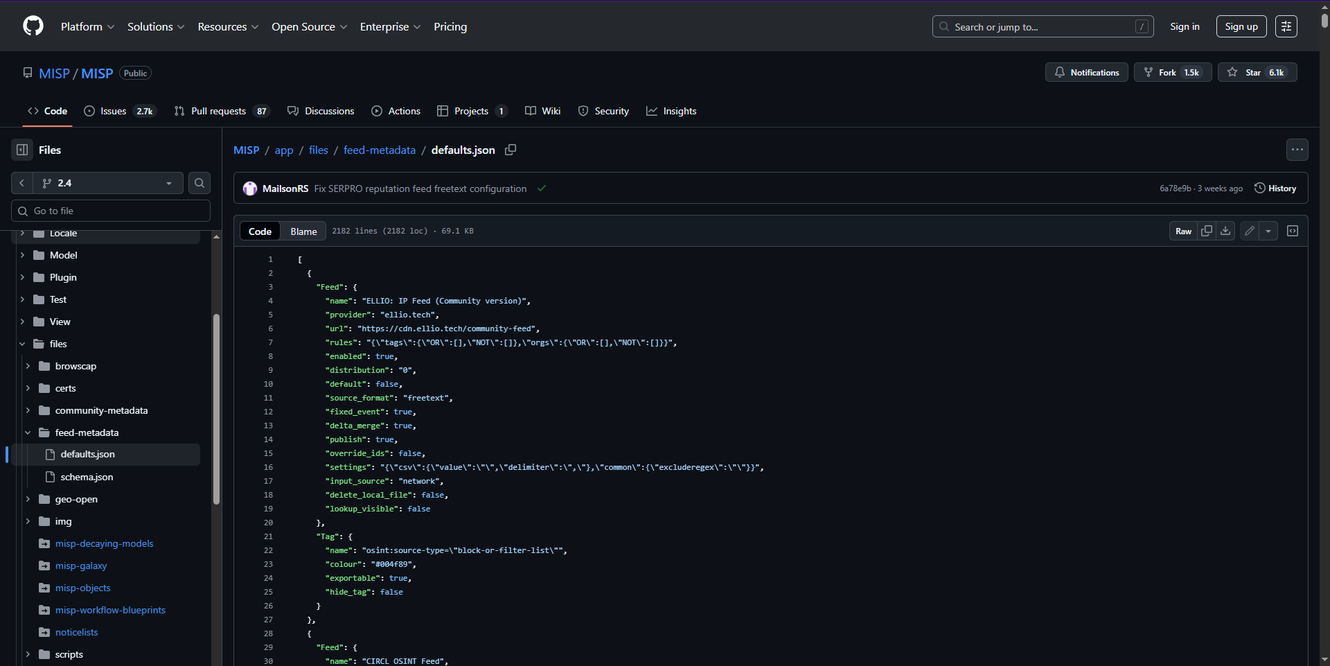Viewport: 1330px width, 666px height.
Task: Switch to Blame view
Action: click(x=303, y=231)
